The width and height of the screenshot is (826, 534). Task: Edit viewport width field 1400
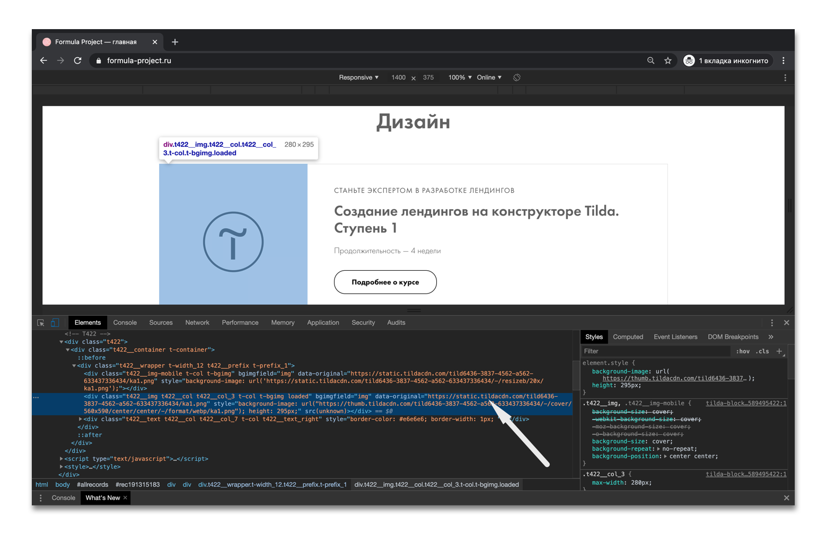pos(399,77)
